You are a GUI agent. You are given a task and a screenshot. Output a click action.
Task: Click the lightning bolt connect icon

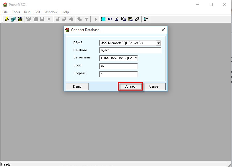tap(7, 19)
